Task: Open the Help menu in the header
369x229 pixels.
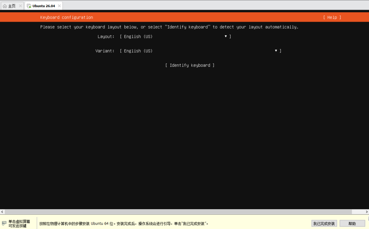Action: point(332,17)
